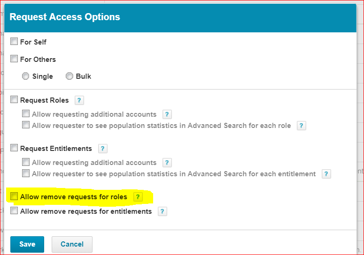This screenshot has width=364, height=255.
Task: Click the Save button
Action: point(27,244)
